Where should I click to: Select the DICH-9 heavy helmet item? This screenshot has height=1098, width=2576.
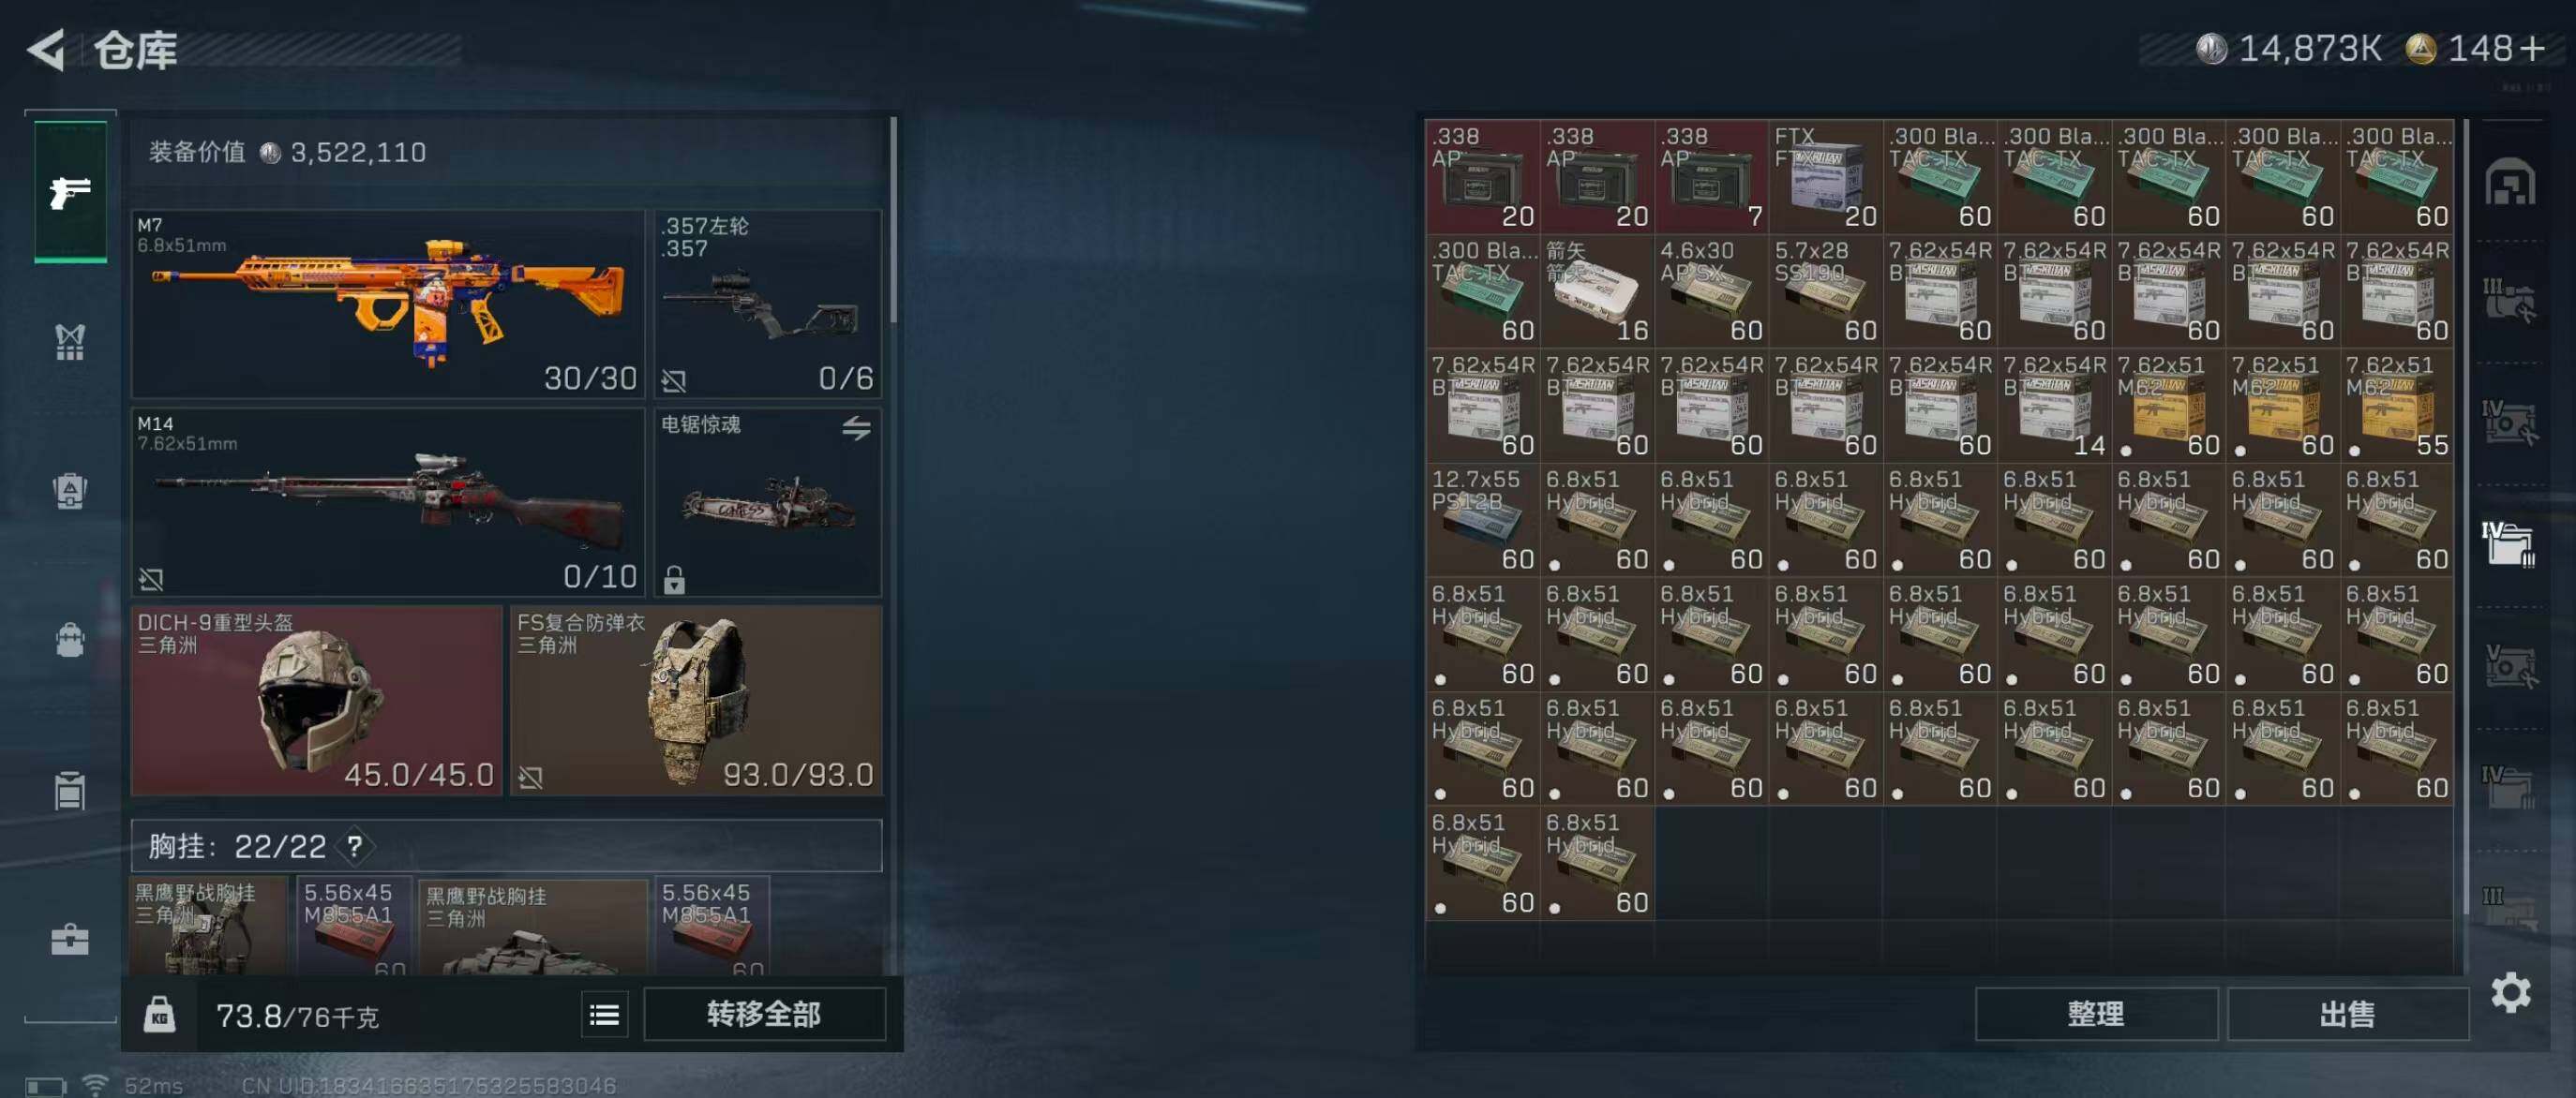pyautogui.click(x=316, y=699)
